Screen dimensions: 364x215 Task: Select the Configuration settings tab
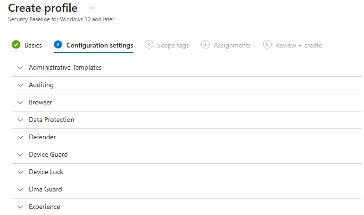(x=99, y=46)
